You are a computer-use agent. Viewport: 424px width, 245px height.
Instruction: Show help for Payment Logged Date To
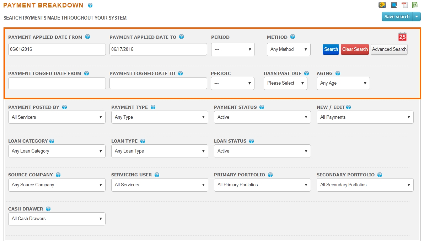point(180,73)
